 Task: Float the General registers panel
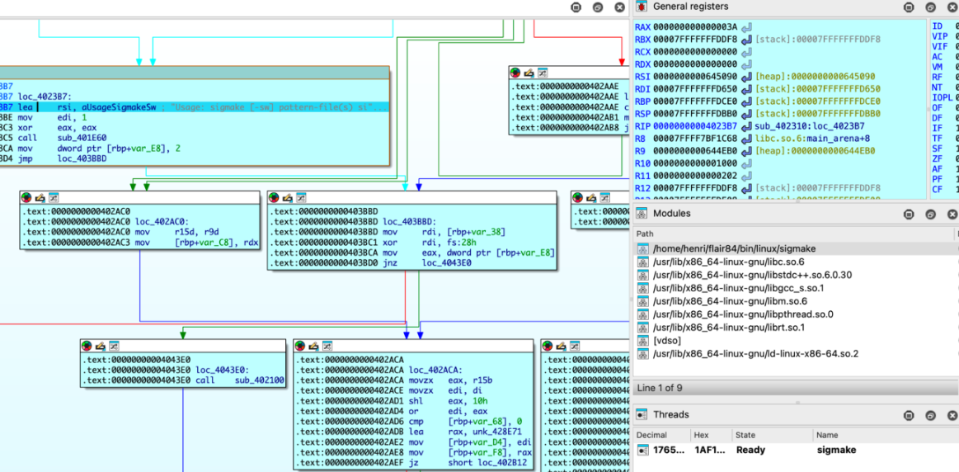(x=930, y=7)
